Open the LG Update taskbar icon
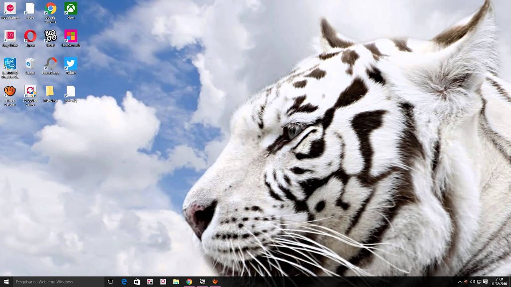The width and height of the screenshot is (511, 287). [163, 282]
